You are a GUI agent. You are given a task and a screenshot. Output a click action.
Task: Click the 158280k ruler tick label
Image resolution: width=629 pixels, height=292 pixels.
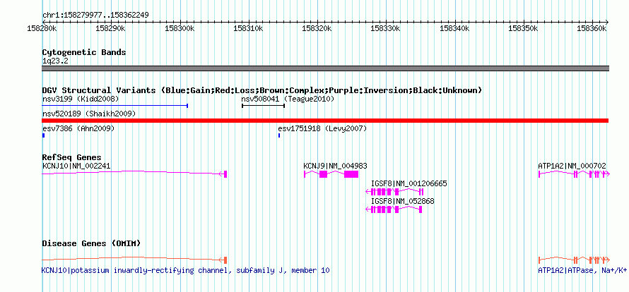click(x=42, y=28)
